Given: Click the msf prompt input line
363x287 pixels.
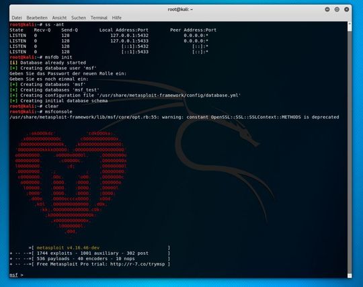Looking at the screenshot, I should [x=178, y=275].
